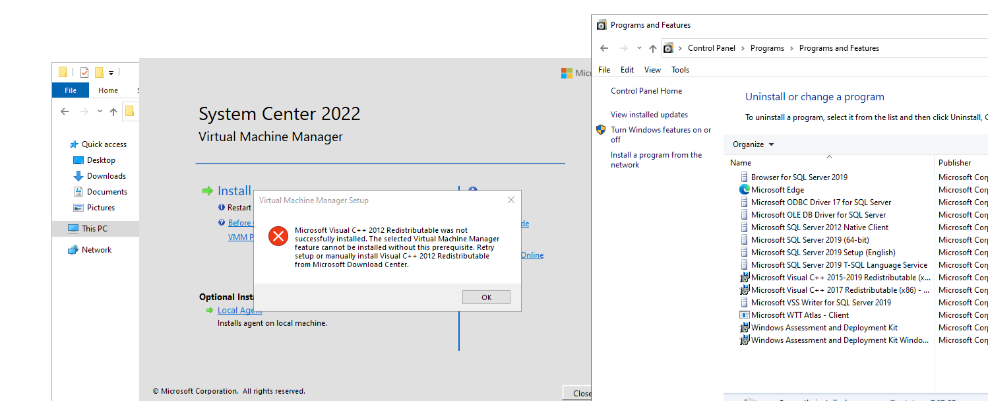Select the Browser for SQL Server 2019 icon
Viewport: 988px width, 401px height.
coord(745,177)
